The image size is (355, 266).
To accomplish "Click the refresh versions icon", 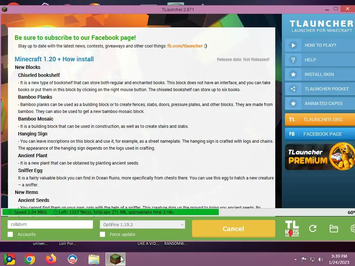I will (313, 229).
